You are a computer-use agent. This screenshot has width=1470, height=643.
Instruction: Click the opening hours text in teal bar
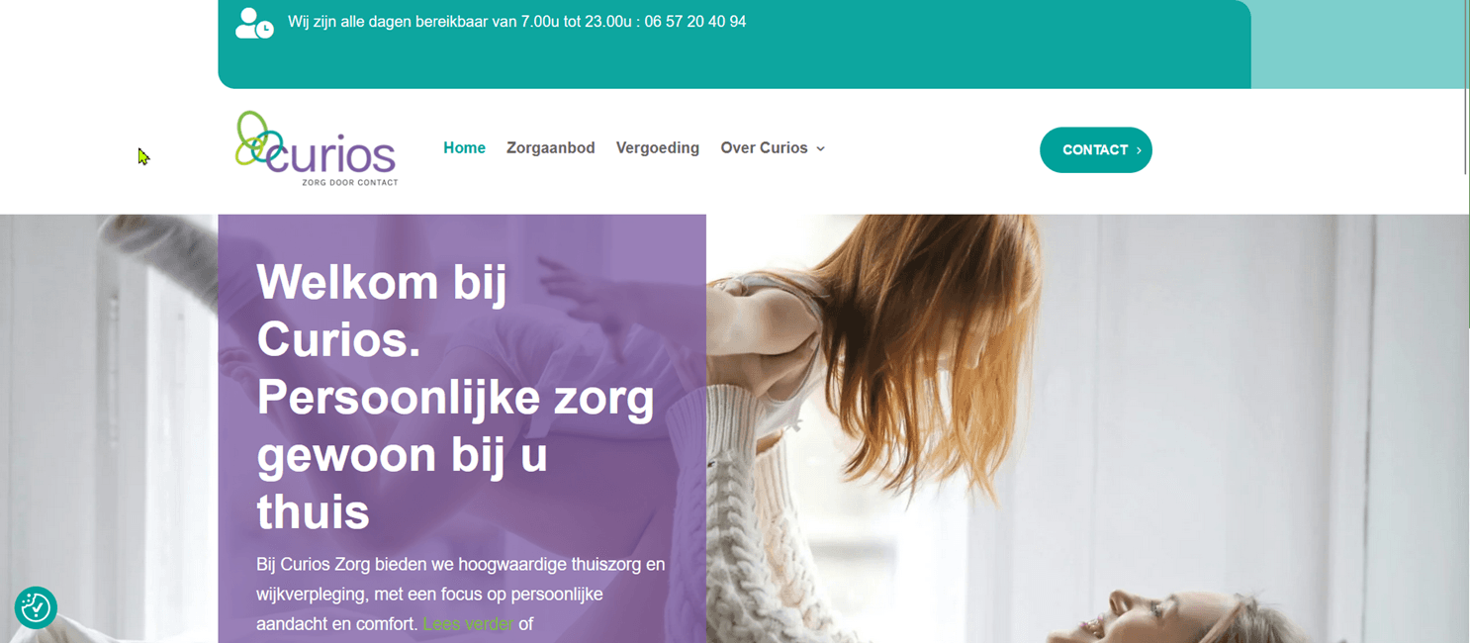[x=459, y=22]
